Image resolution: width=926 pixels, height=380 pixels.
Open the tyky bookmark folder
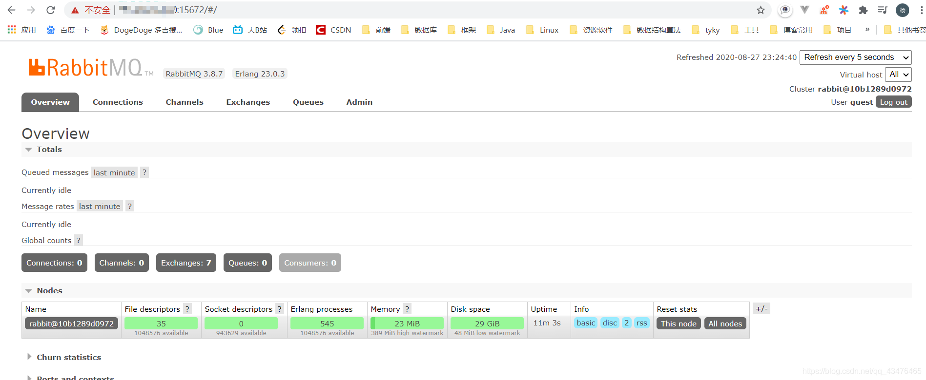pyautogui.click(x=706, y=30)
